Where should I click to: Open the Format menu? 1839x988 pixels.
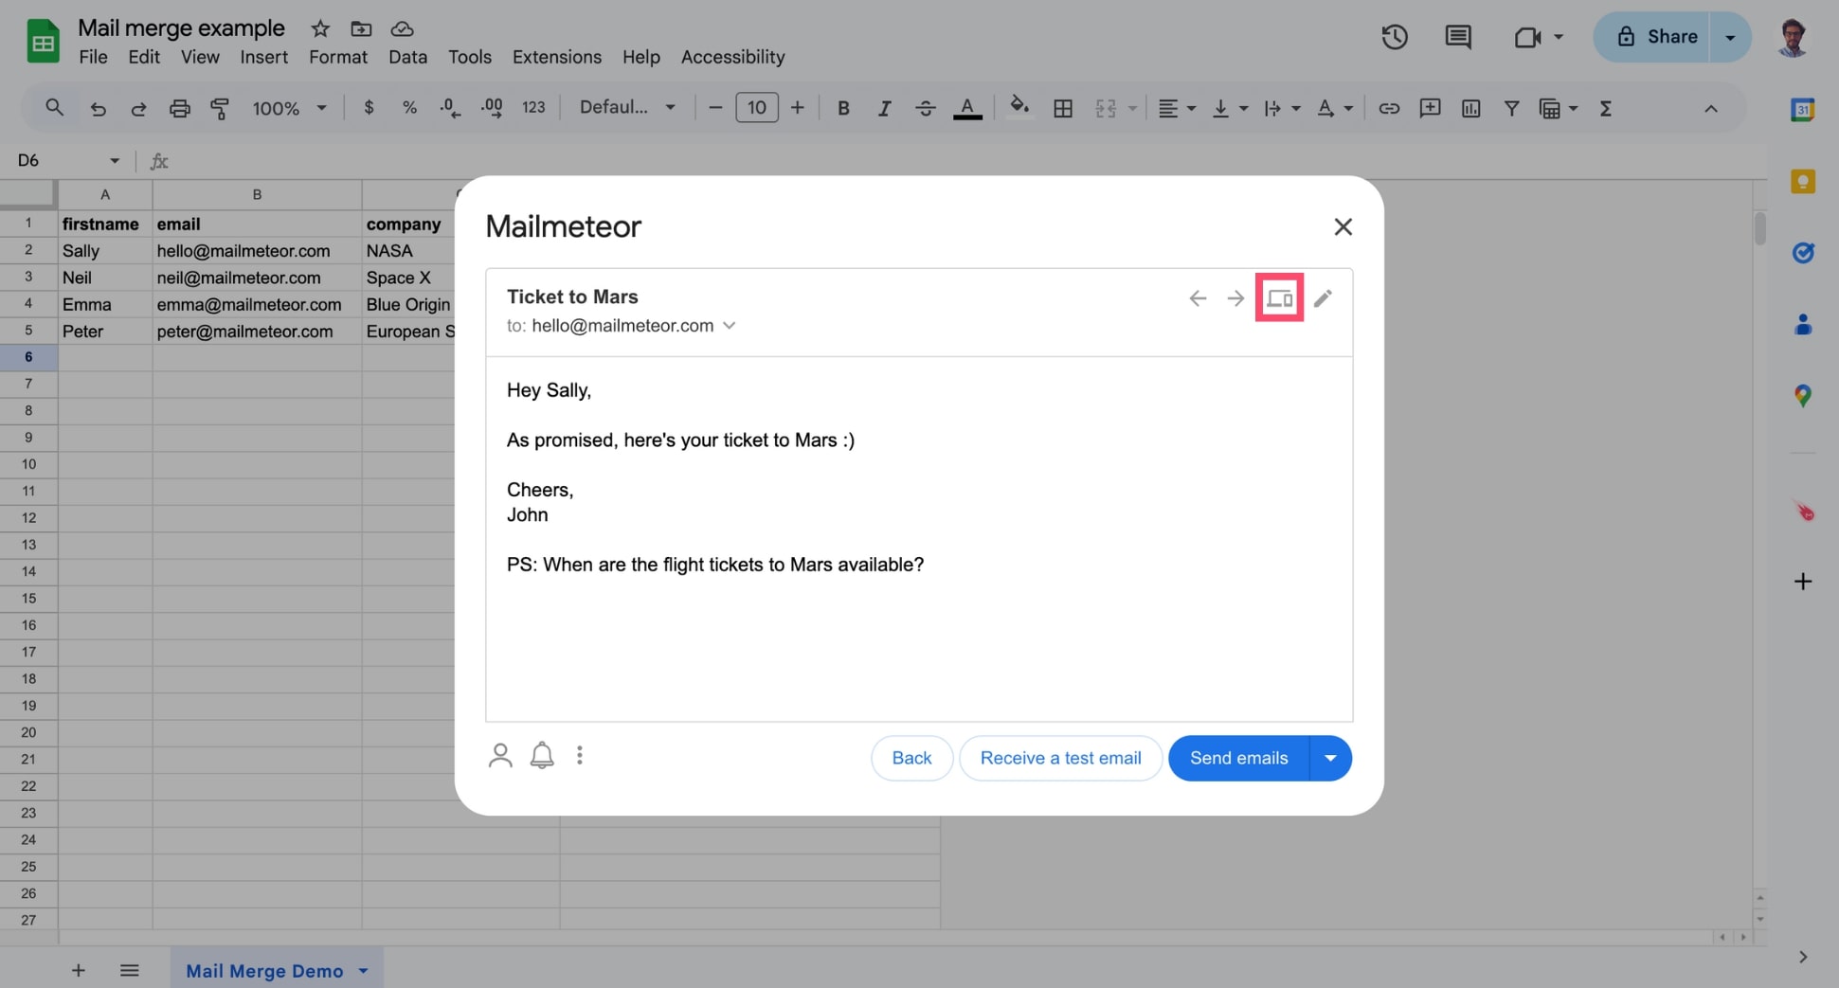tap(338, 57)
